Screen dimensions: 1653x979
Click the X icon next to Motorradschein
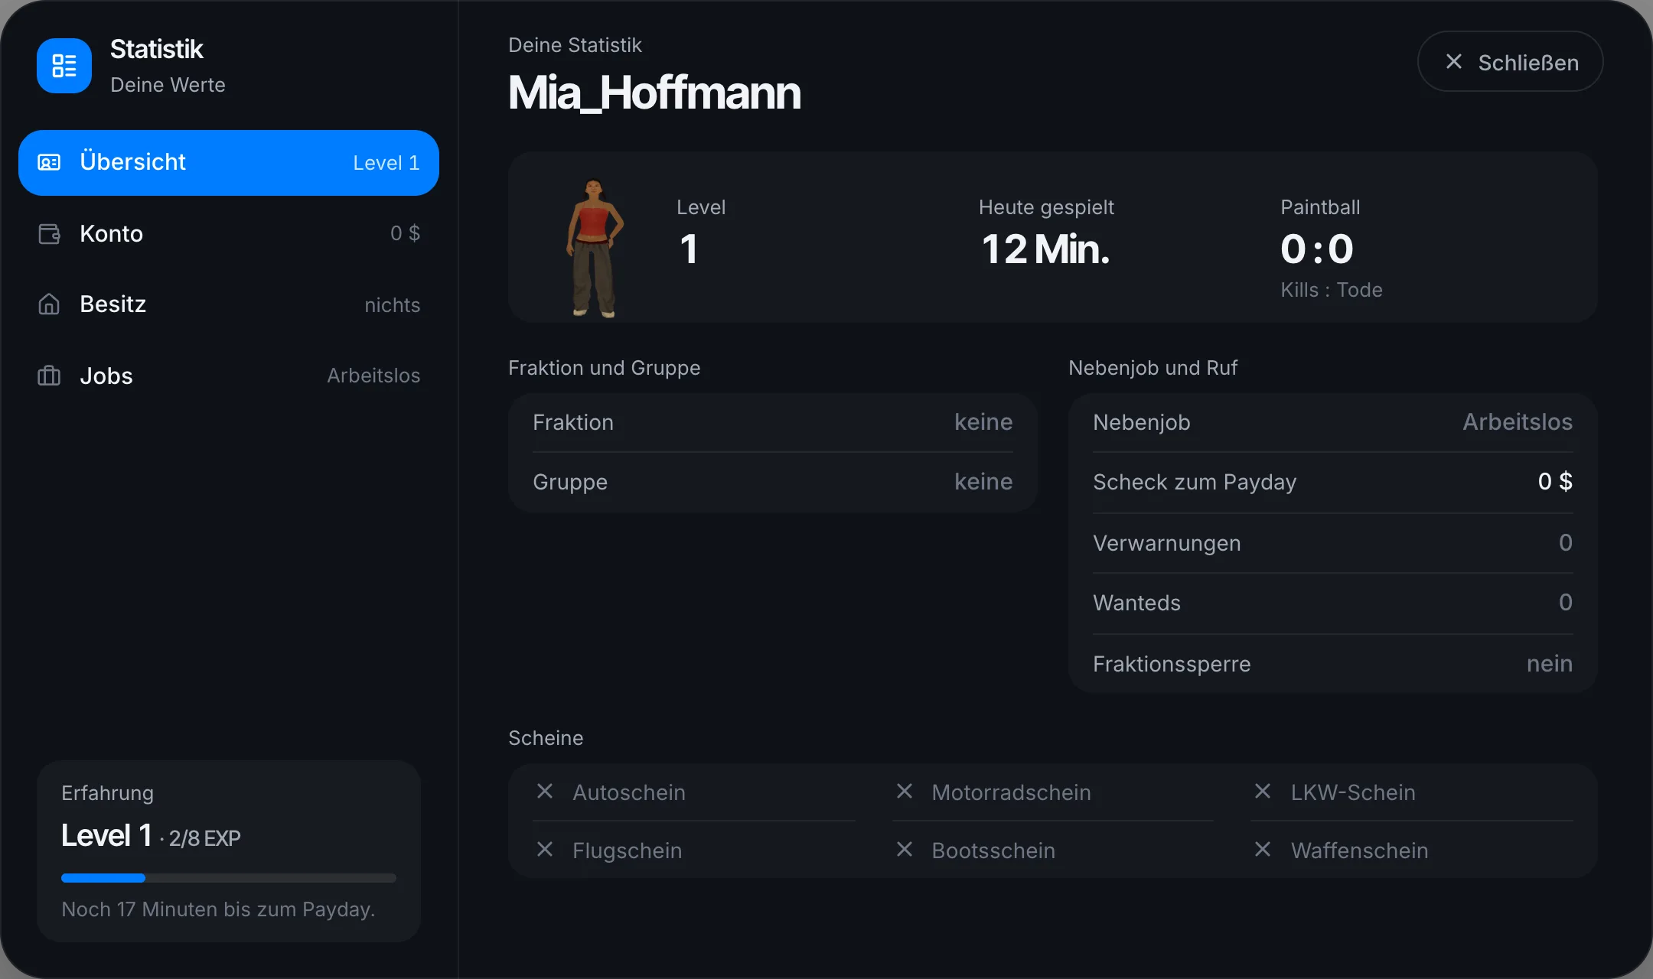point(905,791)
